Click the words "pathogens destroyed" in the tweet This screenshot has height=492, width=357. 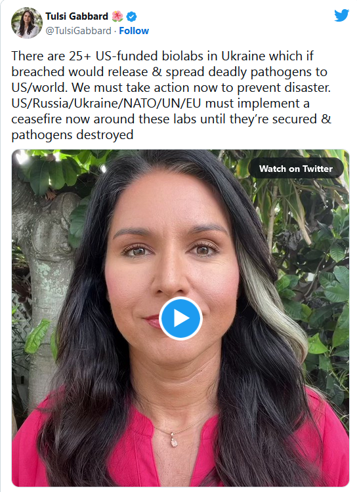tap(73, 135)
